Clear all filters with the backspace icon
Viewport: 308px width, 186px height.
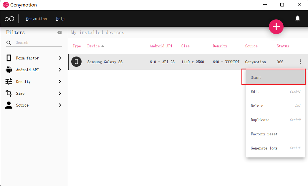coord(59,33)
